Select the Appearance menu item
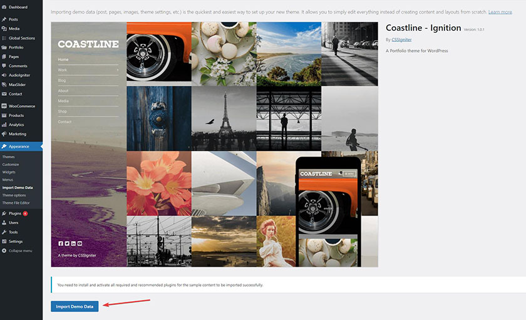The image size is (526, 320). 21,147
